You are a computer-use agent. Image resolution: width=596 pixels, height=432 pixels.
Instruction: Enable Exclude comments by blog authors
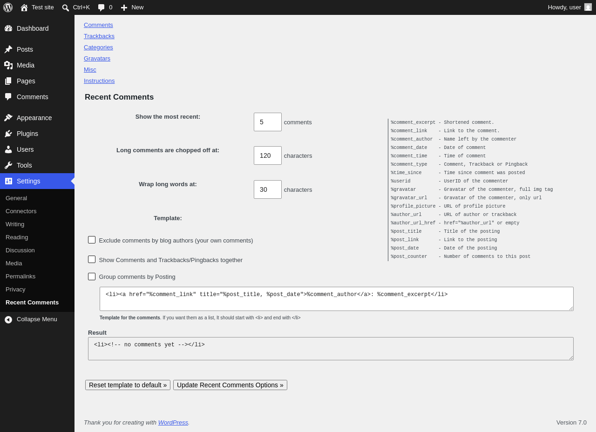92,240
